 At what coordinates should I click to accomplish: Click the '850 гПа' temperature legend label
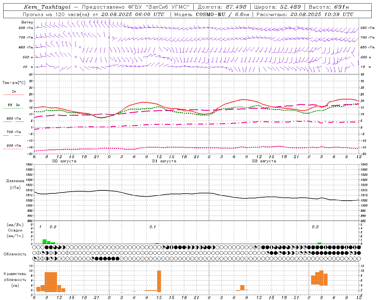[x=14, y=118]
